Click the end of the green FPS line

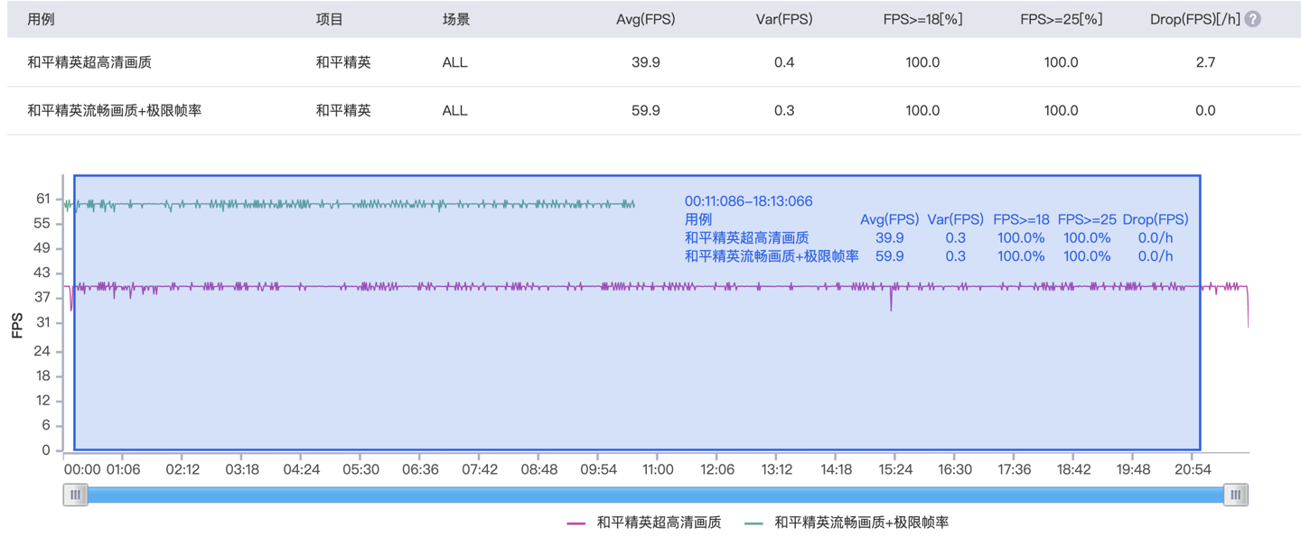click(633, 205)
